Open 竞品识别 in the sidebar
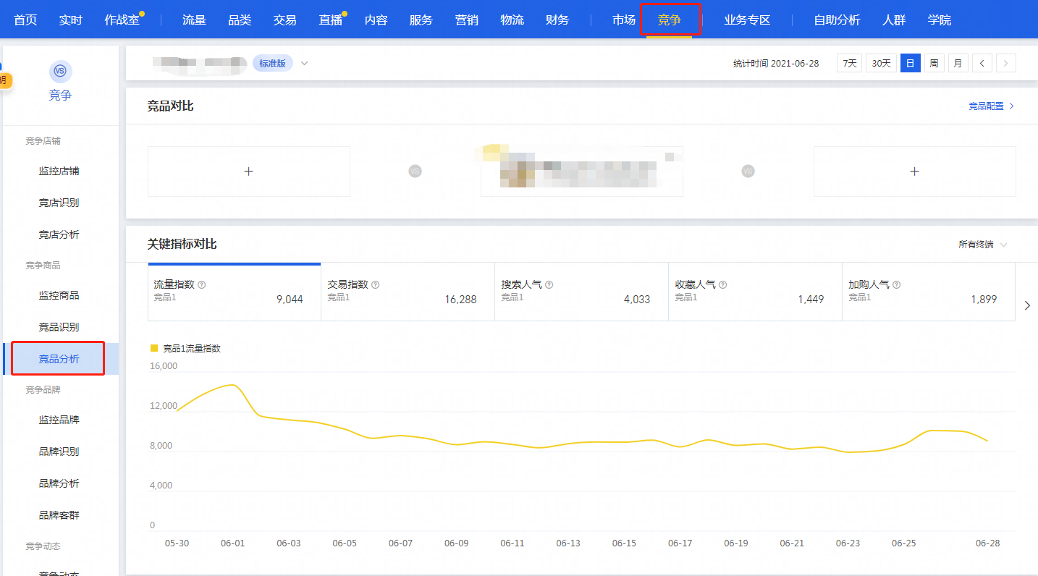1038x576 pixels. 59,328
